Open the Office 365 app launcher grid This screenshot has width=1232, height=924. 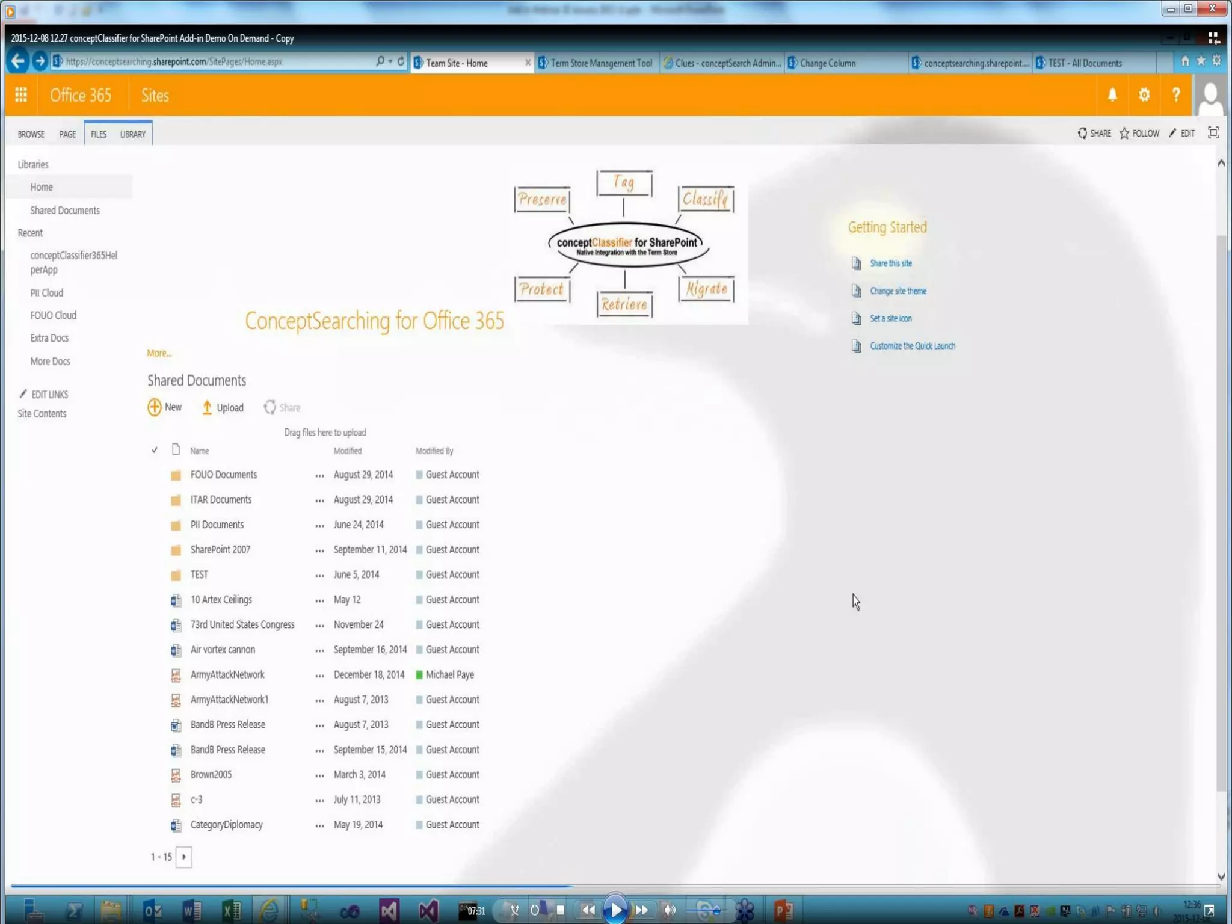tap(21, 95)
